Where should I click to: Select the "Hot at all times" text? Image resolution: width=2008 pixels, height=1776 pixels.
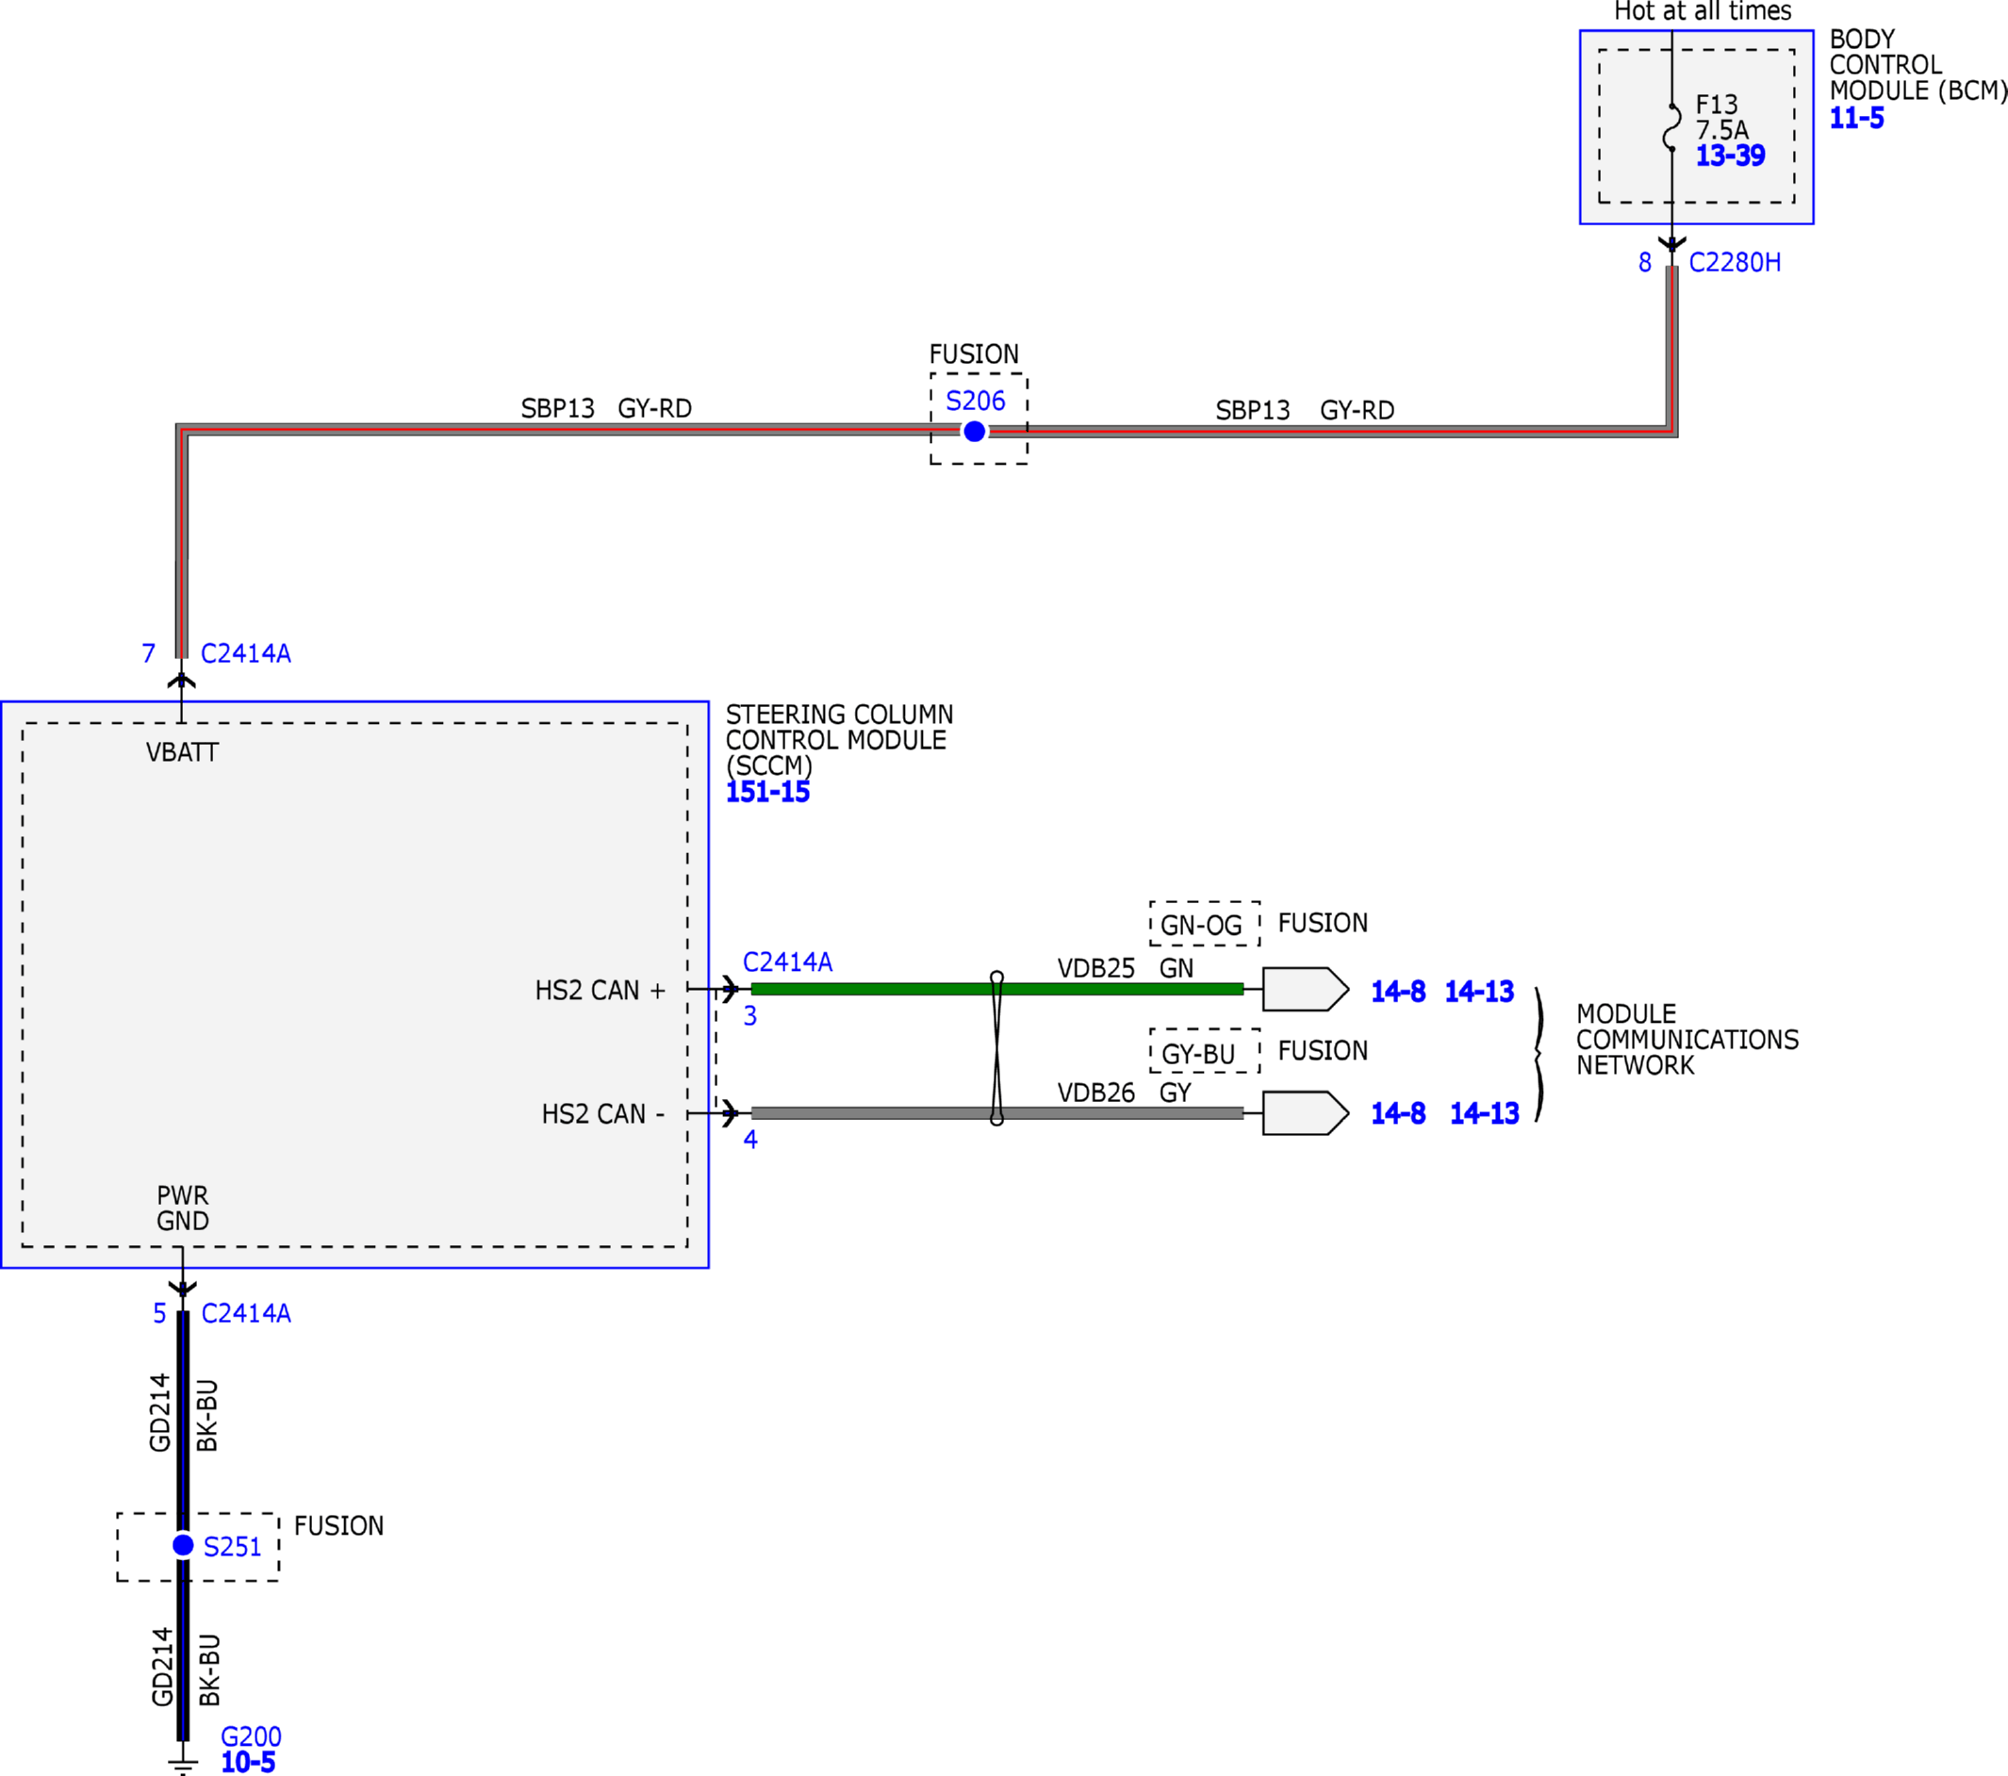coord(1703,12)
